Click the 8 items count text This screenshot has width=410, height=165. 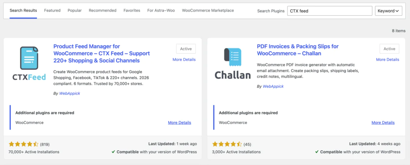pos(398,31)
